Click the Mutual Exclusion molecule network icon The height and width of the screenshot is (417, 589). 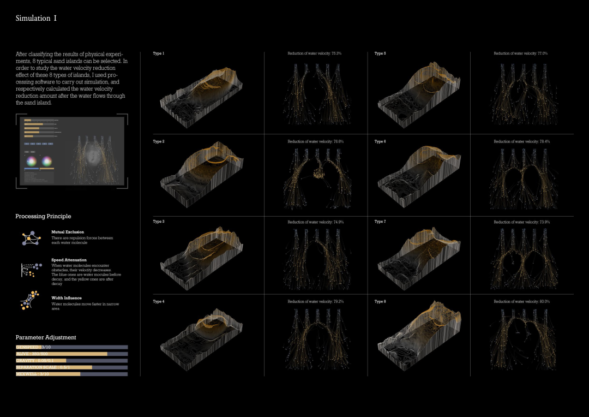(x=31, y=238)
